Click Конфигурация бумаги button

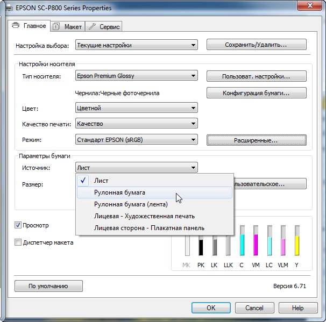tap(257, 92)
